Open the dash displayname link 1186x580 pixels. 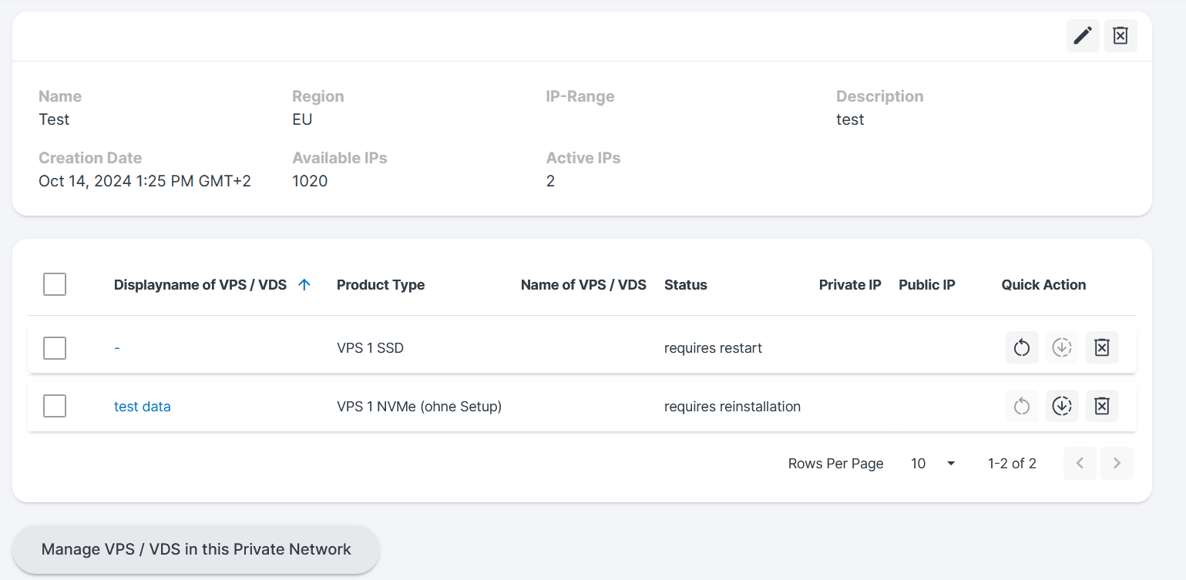pyautogui.click(x=117, y=348)
